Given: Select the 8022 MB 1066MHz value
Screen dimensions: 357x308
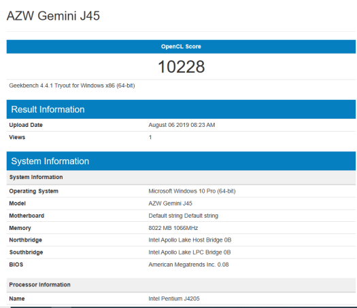Looking at the screenshot, I should (x=173, y=228).
